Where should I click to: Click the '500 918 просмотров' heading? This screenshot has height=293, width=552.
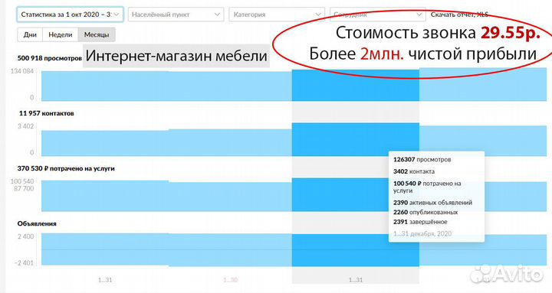pos(50,58)
